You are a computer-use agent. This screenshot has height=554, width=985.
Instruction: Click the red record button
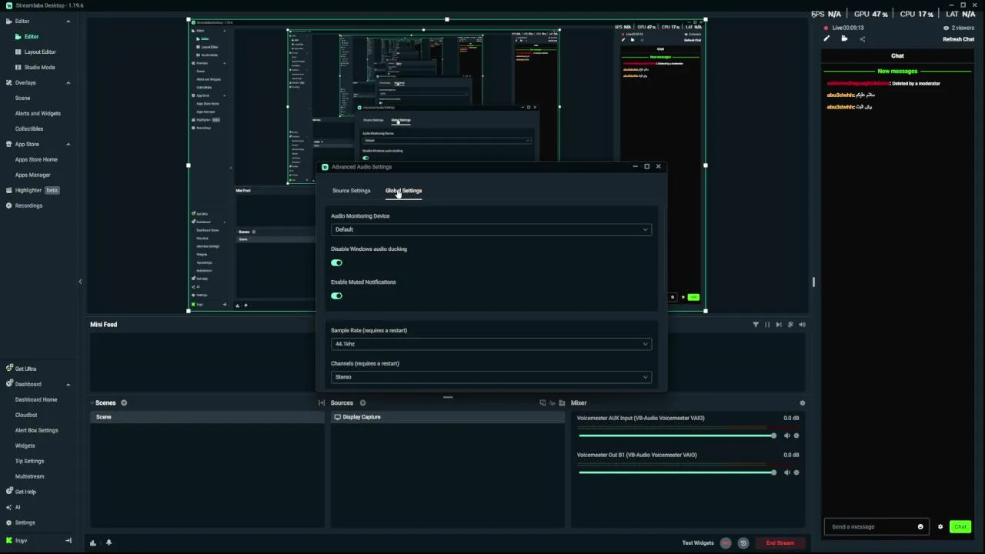pyautogui.click(x=726, y=543)
